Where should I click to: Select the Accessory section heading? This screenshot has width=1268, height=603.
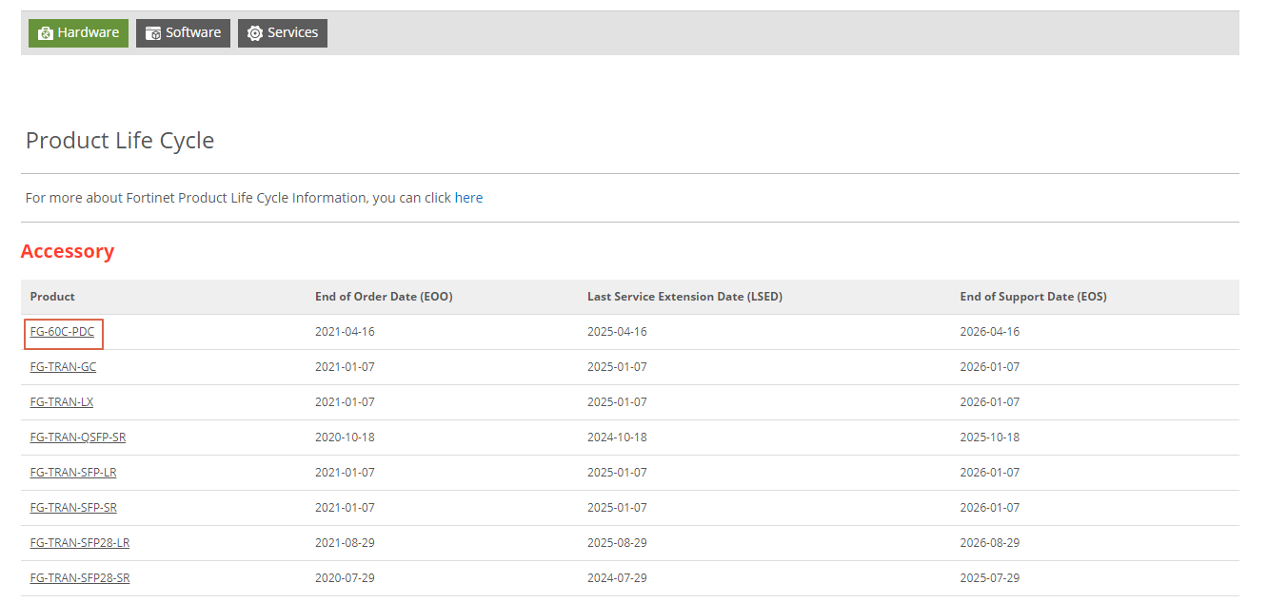coord(68,251)
